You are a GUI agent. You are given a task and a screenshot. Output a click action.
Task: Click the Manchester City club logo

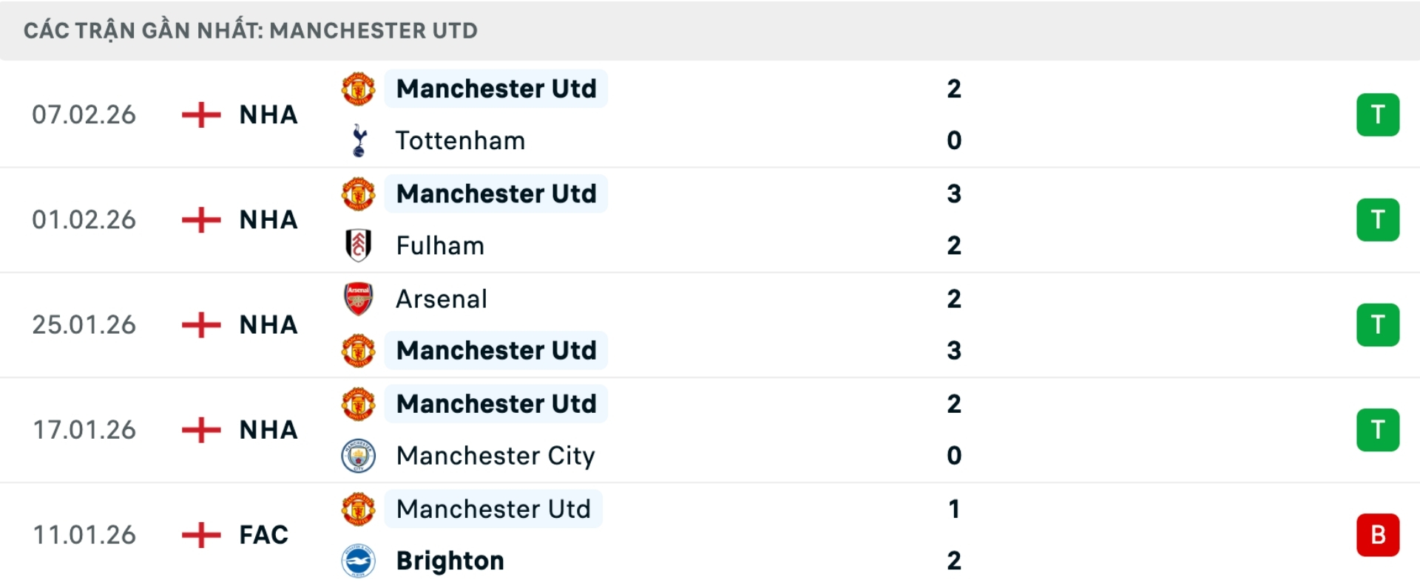(x=359, y=456)
